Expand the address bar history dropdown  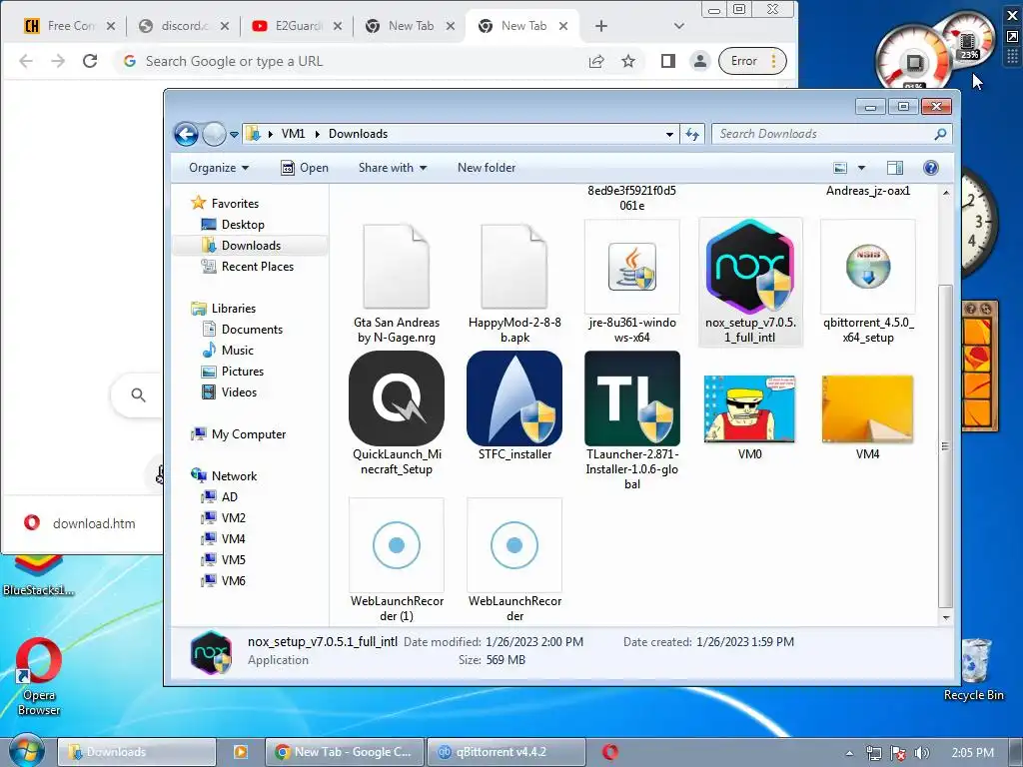point(669,135)
